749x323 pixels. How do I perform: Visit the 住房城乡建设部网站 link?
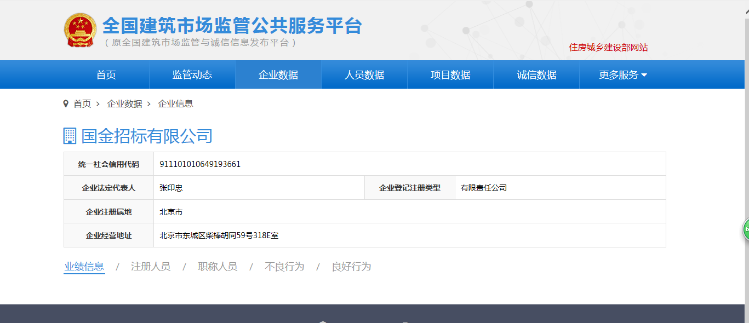click(608, 48)
